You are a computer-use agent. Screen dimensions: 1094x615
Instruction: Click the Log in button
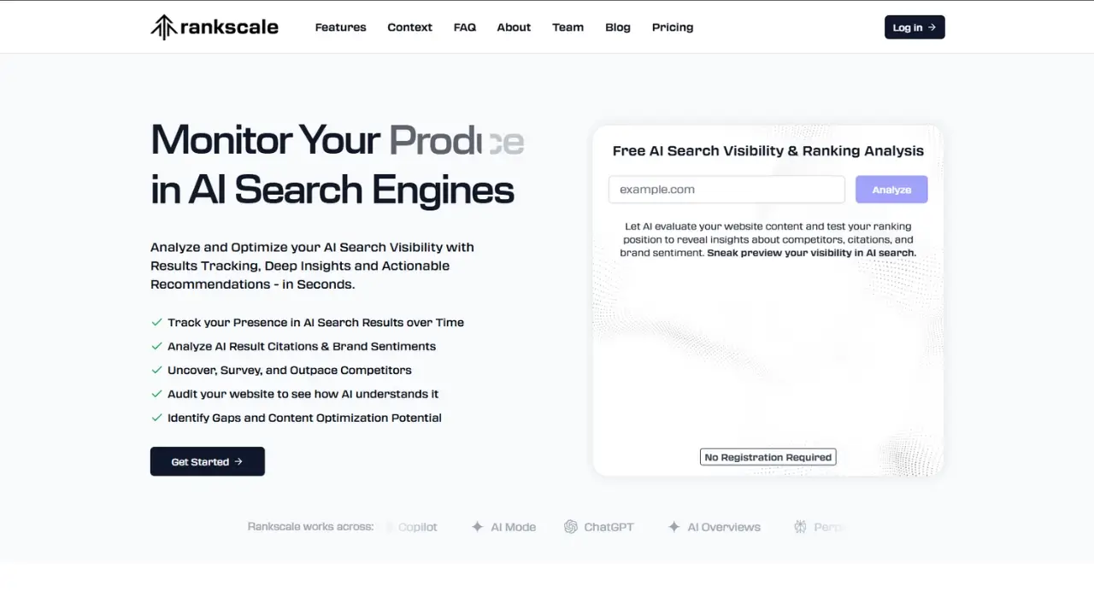click(915, 26)
